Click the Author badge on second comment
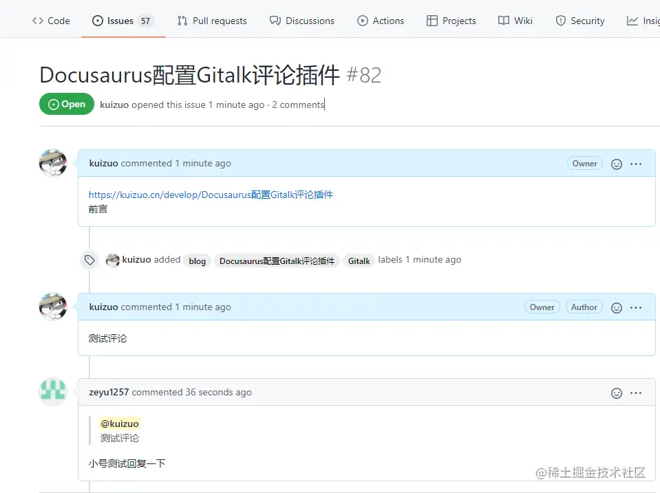The width and height of the screenshot is (660, 493). 584,307
